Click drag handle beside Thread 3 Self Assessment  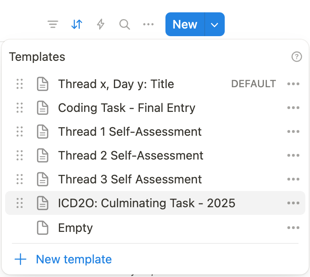point(20,180)
